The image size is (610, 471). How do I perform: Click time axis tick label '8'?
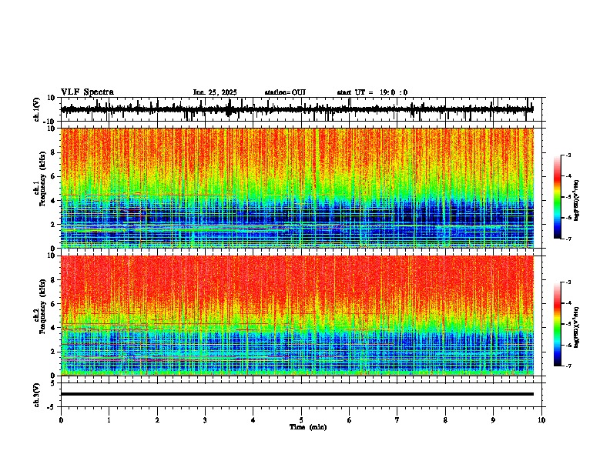coord(445,420)
